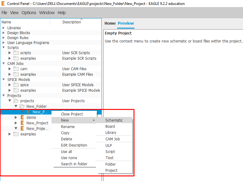This screenshot has width=243, height=181.
Task: Choose Search in folder
Action: [x=74, y=164]
